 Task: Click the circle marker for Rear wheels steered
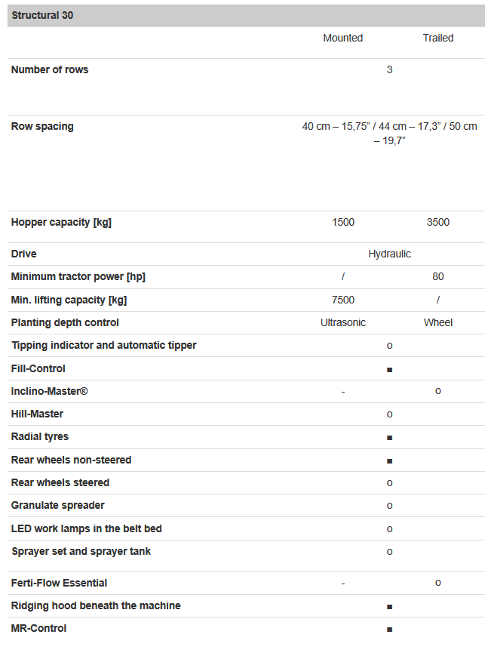[389, 483]
